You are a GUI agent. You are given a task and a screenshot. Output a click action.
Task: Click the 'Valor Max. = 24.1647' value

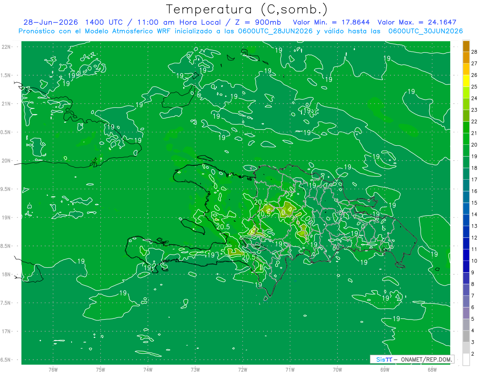pos(417,22)
